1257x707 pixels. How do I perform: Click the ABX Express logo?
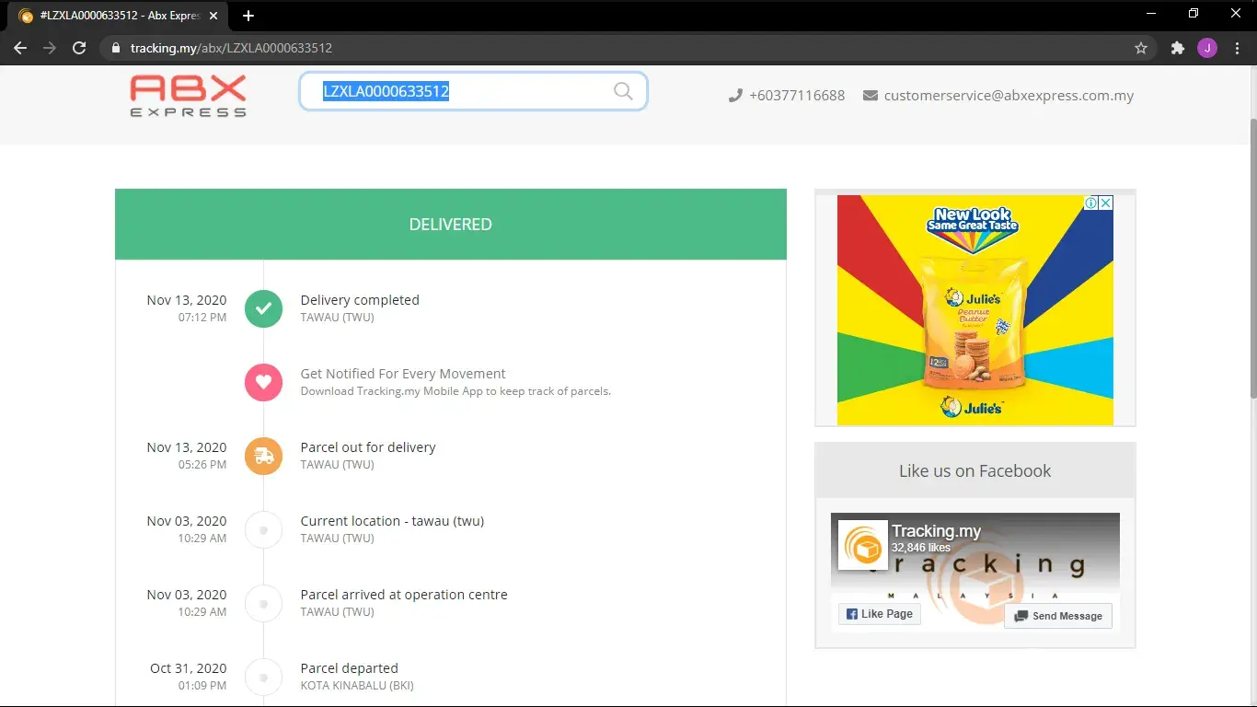pos(188,96)
